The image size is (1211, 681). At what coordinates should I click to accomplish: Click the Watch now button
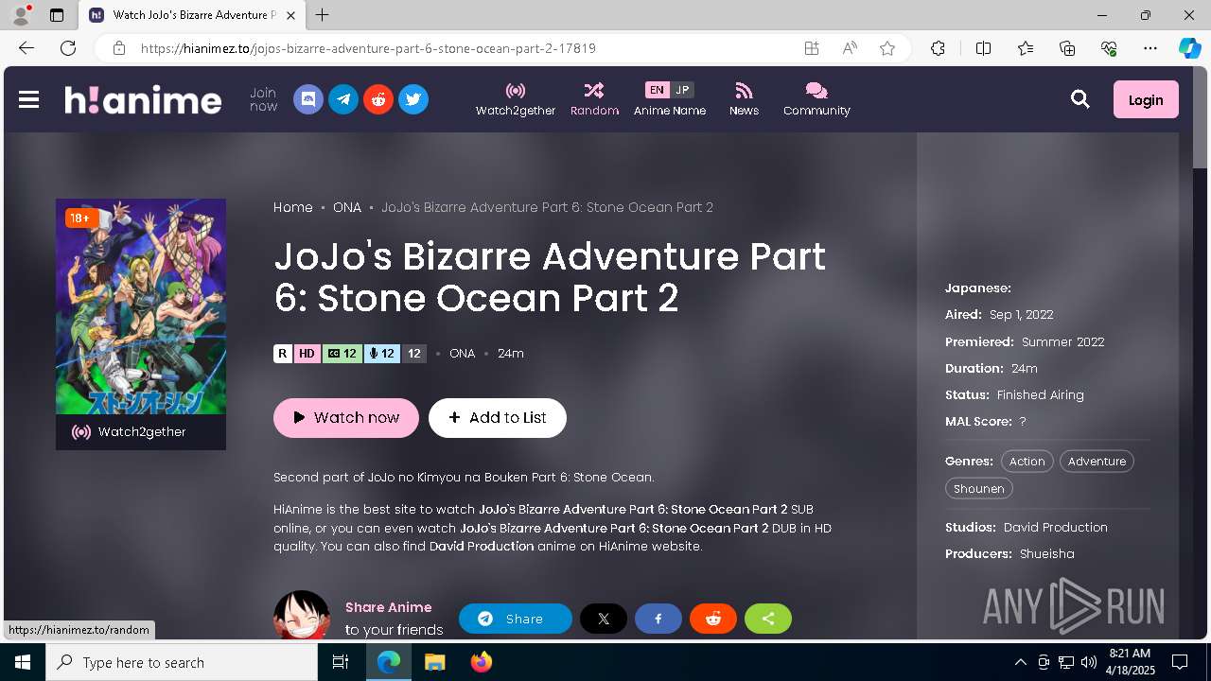click(346, 418)
